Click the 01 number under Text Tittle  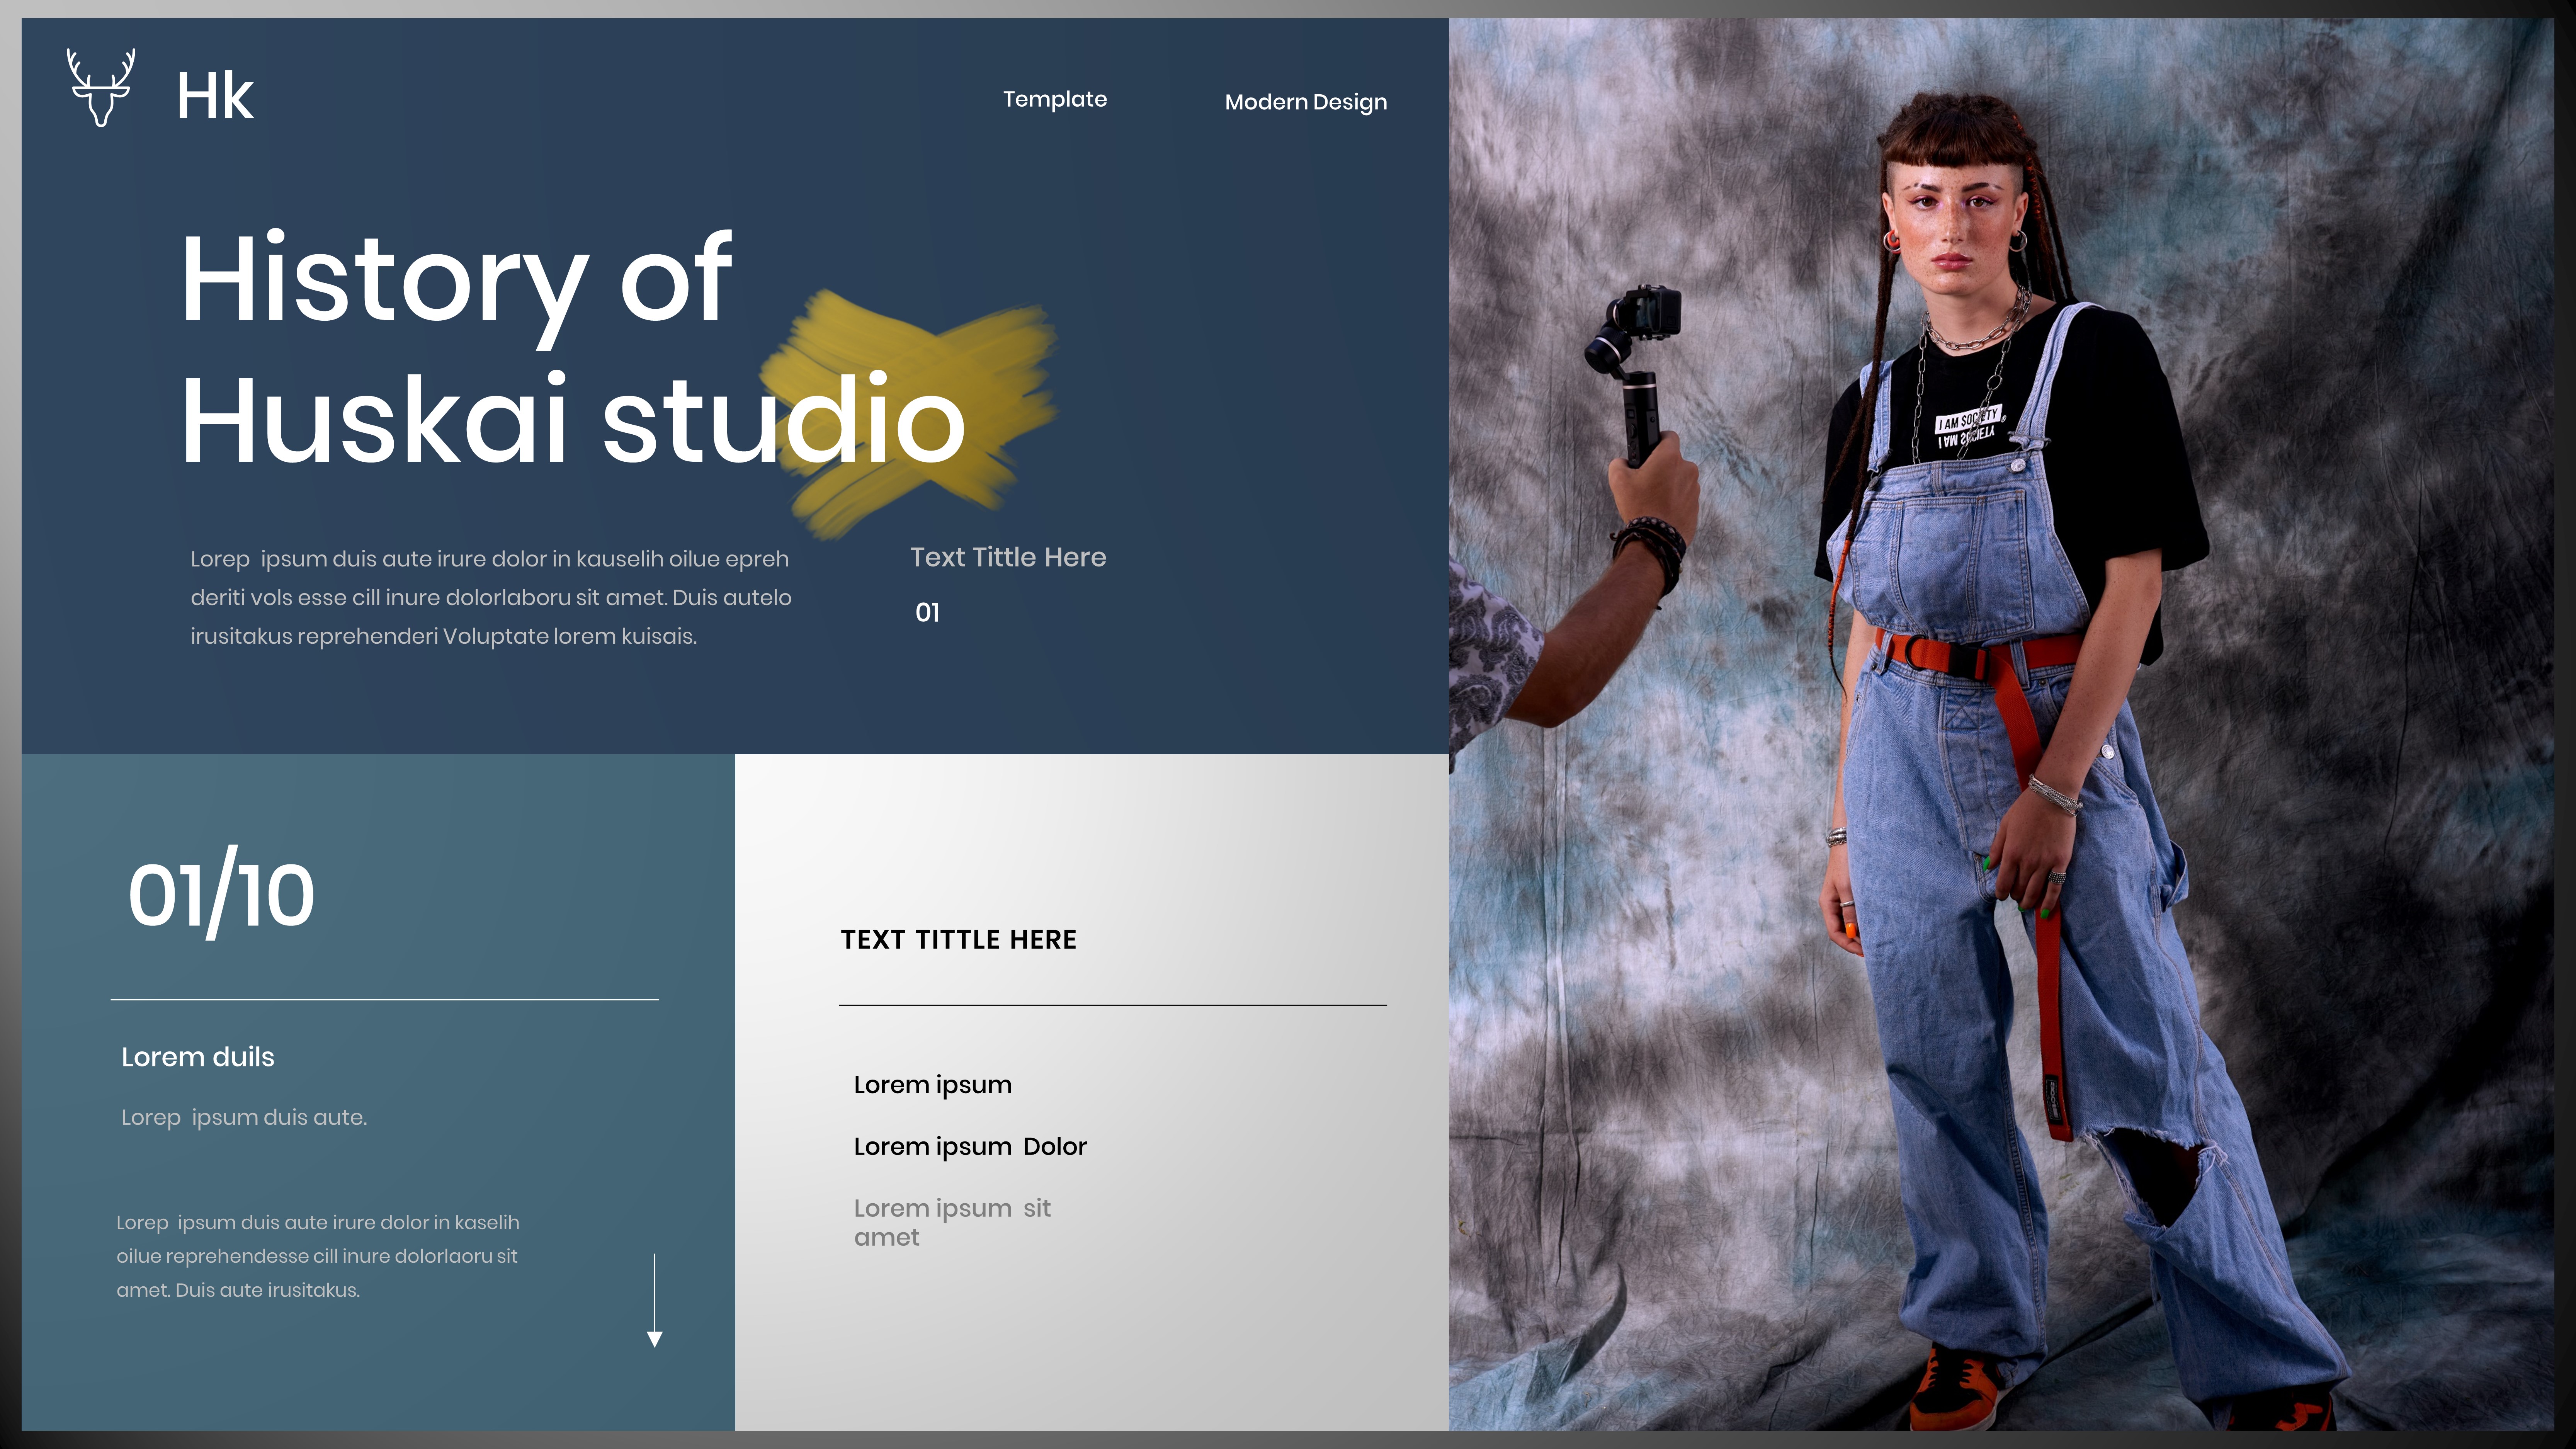(927, 612)
